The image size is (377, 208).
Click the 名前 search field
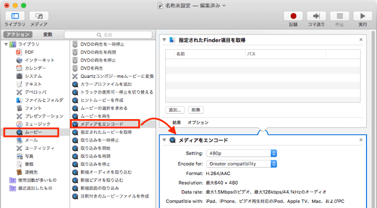(108, 35)
